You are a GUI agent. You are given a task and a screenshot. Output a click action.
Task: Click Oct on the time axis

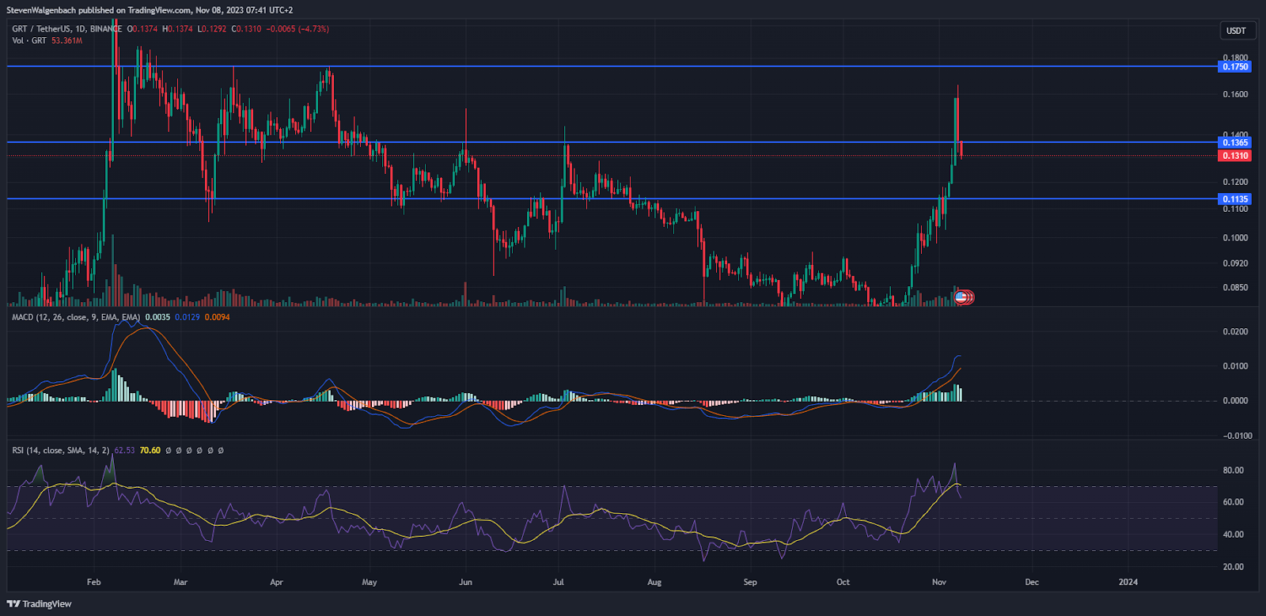(843, 582)
